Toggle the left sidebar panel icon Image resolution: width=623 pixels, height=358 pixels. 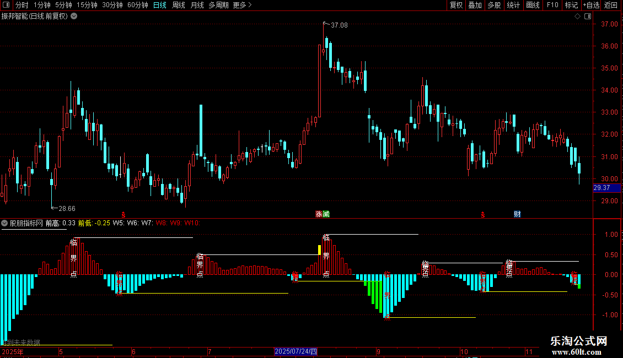coord(6,5)
